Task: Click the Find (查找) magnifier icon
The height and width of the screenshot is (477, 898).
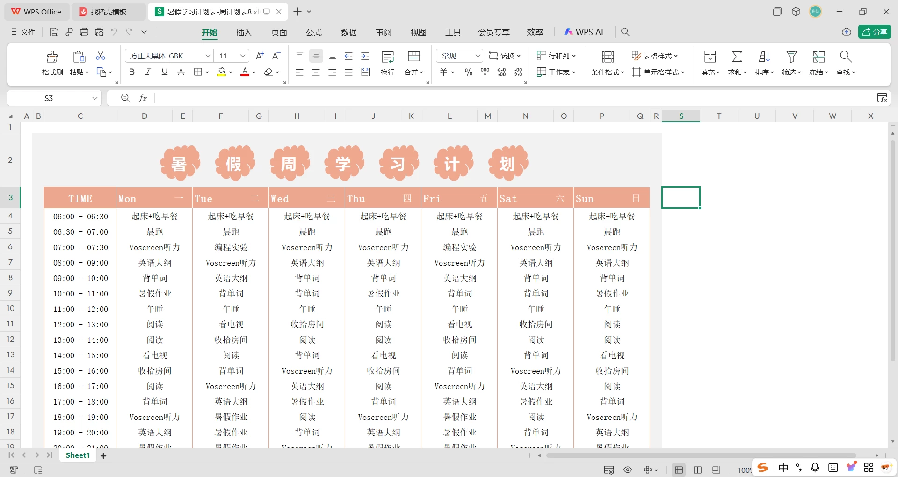Action: 846,57
